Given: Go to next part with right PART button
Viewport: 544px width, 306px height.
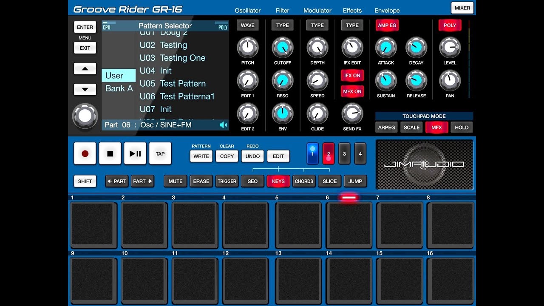Looking at the screenshot, I should 142,181.
